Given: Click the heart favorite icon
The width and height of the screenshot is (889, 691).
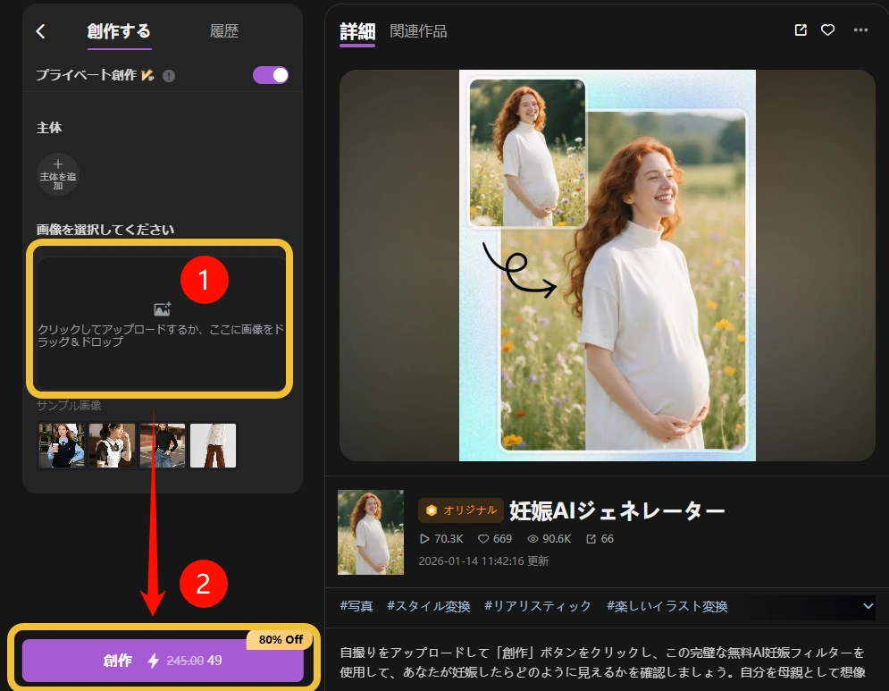Looking at the screenshot, I should [828, 30].
